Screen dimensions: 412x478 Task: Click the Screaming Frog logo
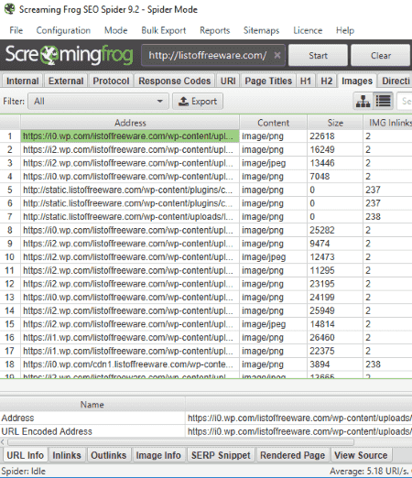tap(69, 55)
